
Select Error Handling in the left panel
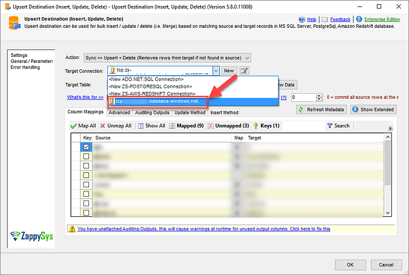click(x=27, y=67)
